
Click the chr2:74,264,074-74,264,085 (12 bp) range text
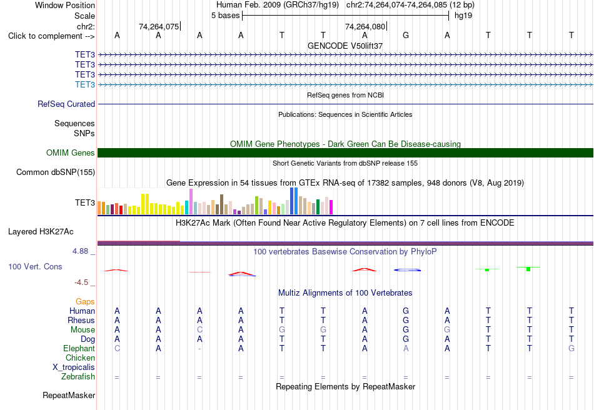[410, 5]
